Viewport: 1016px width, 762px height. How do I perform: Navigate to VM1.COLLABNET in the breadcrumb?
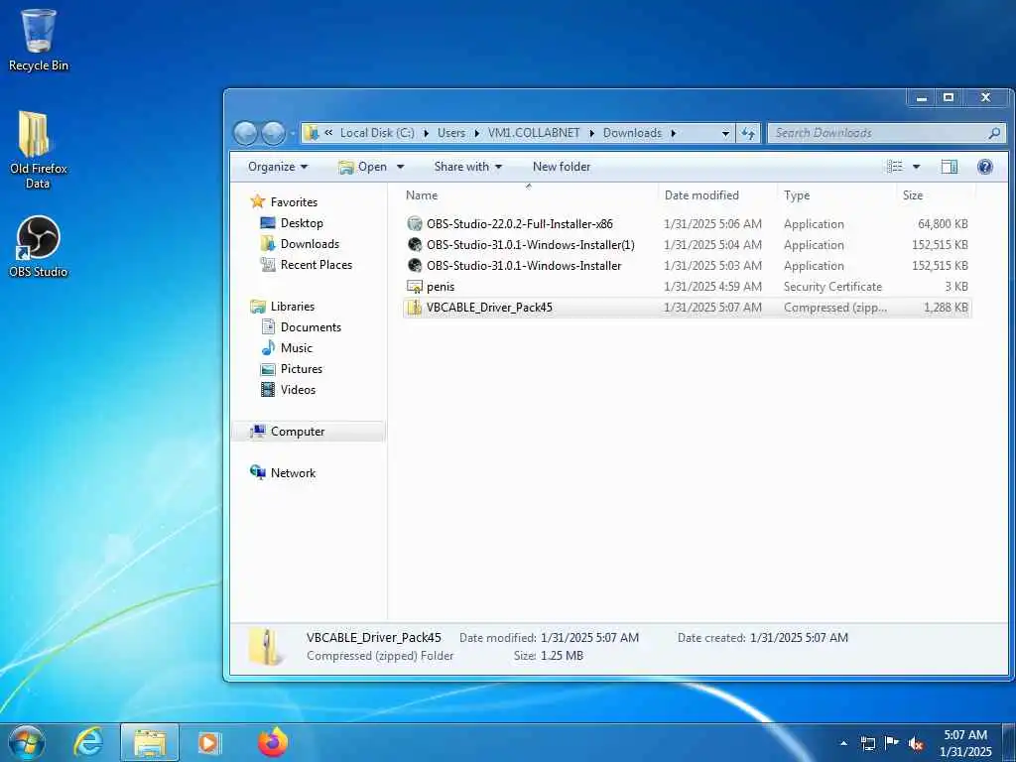pos(534,133)
